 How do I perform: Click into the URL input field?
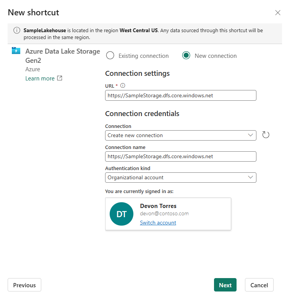pos(180,95)
